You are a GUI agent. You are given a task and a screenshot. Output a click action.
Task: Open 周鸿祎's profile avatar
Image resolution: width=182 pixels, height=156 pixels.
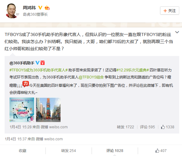pos(12,11)
